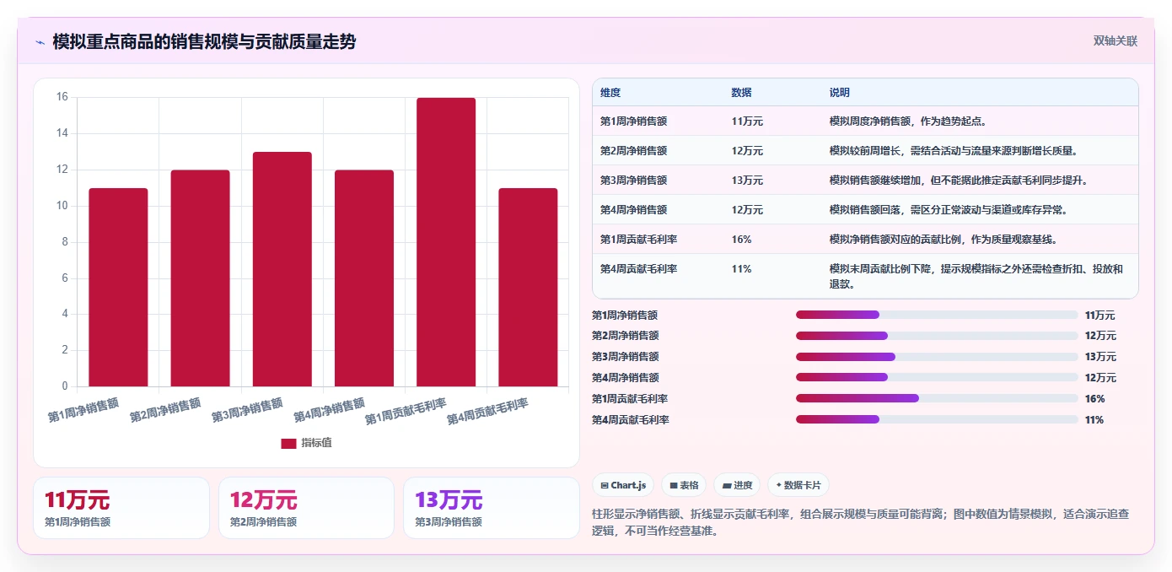
Task: Click the progress bar for 第4周贡献毛利率
Action: [937, 419]
